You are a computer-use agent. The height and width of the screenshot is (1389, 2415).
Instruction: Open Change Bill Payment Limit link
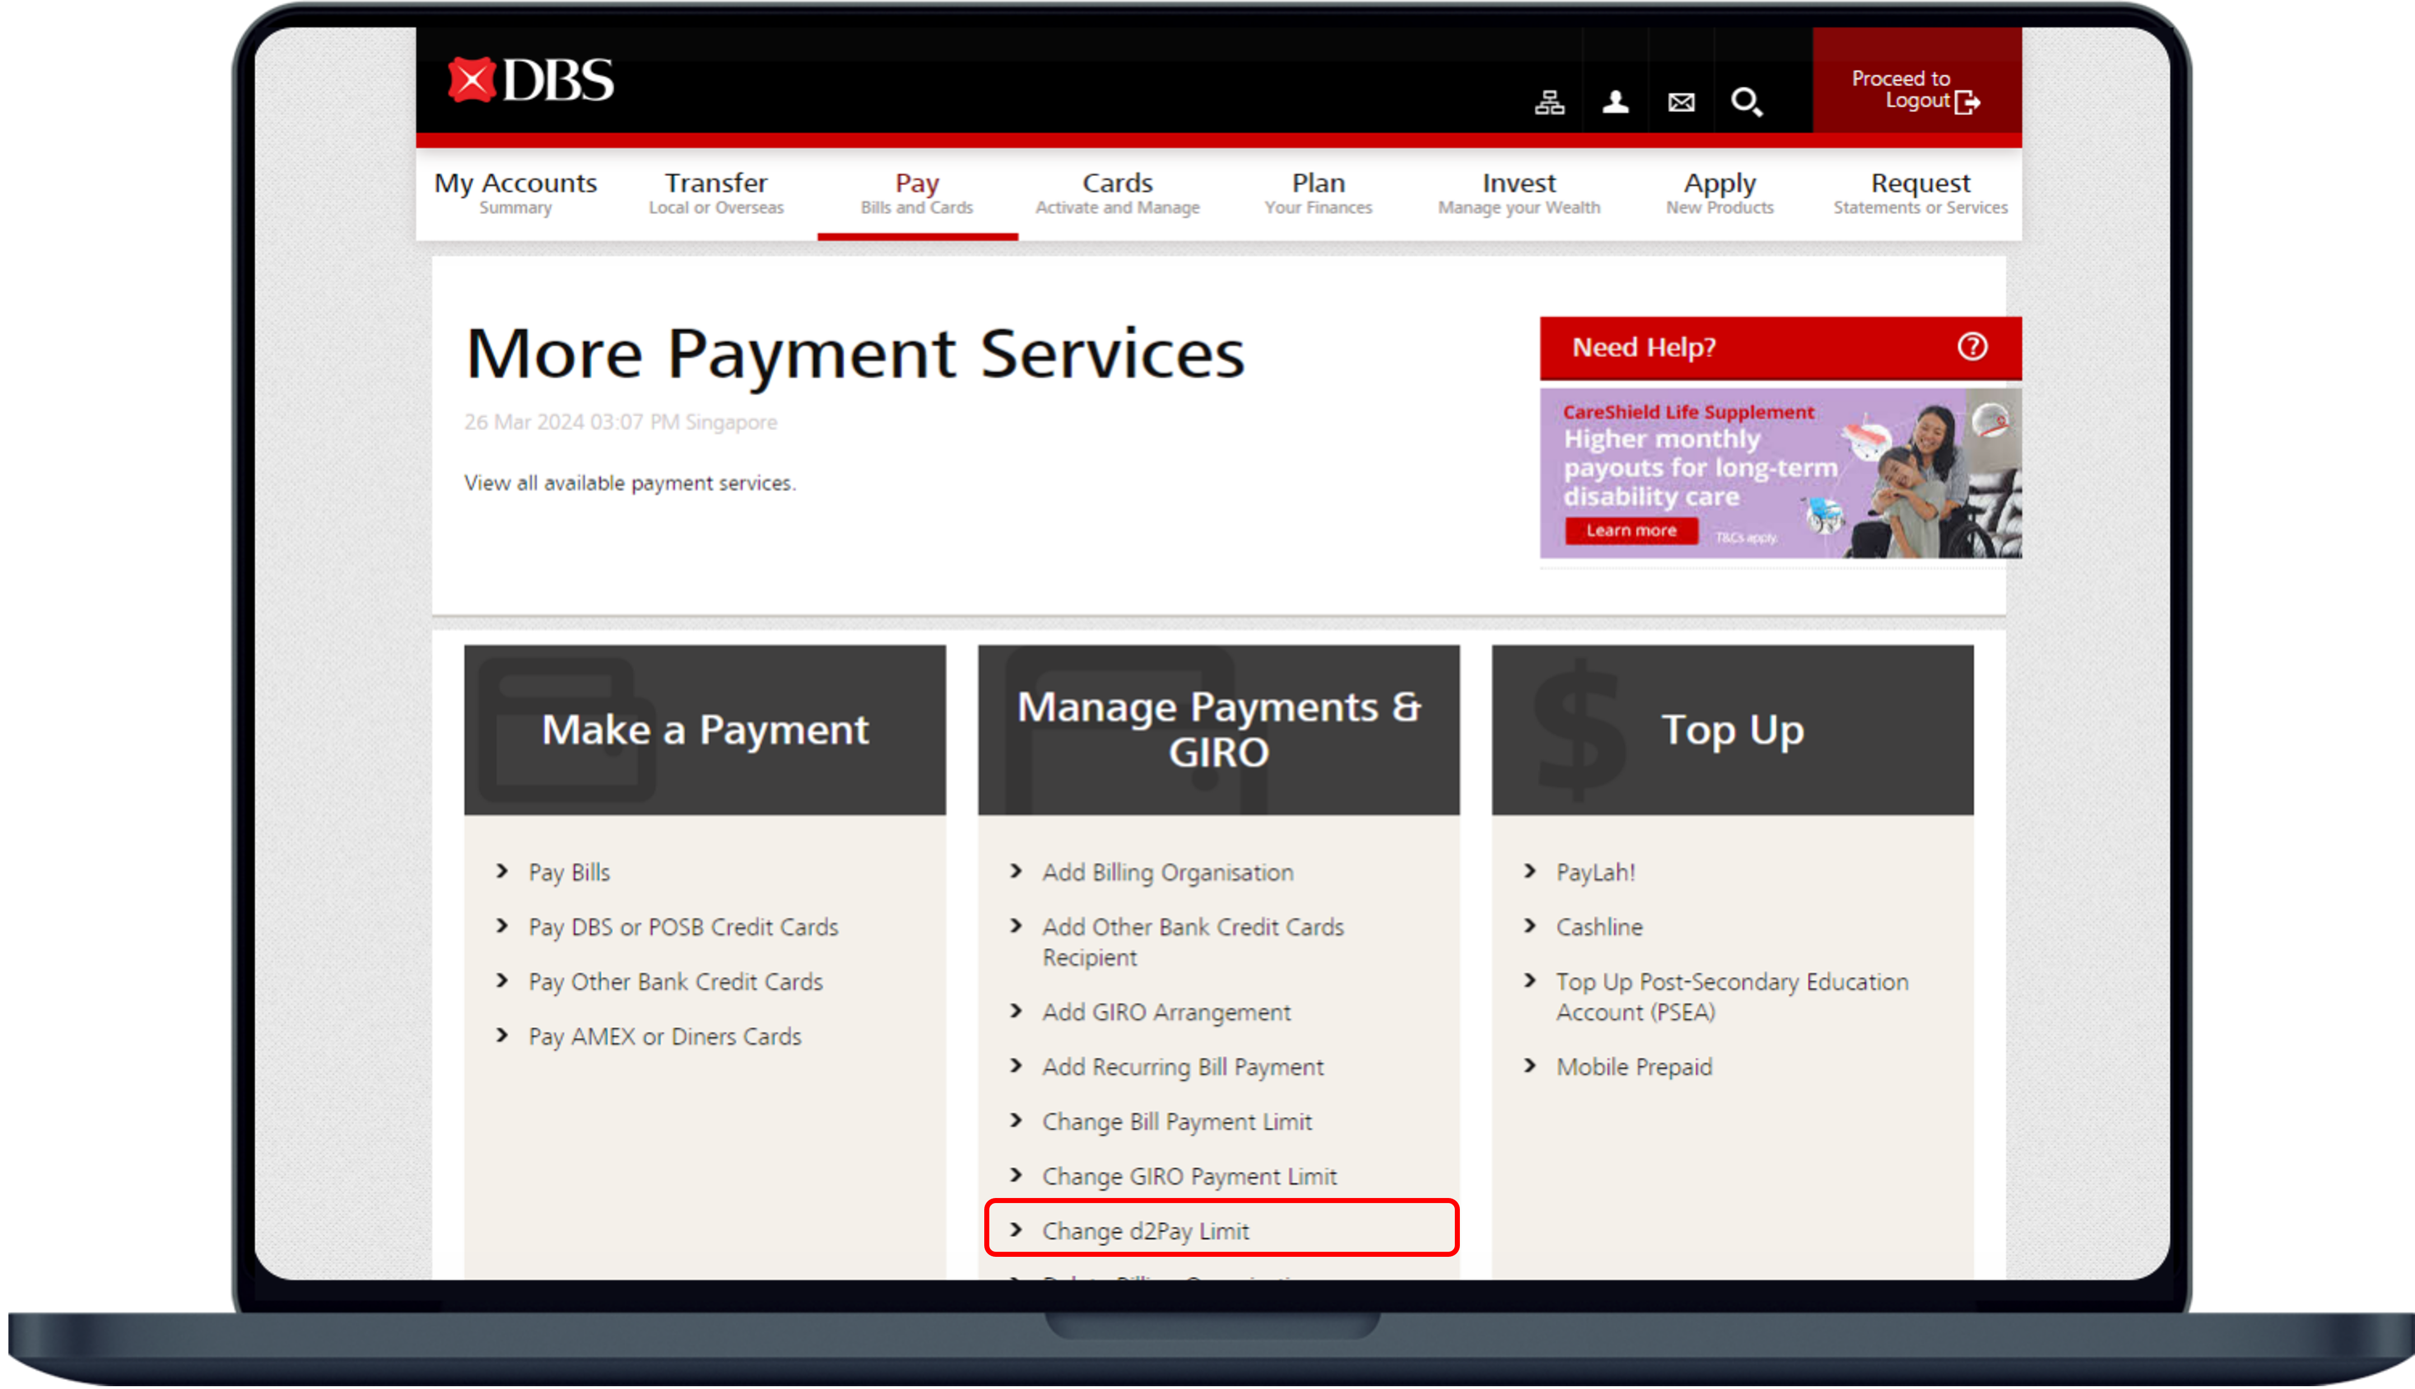point(1176,1121)
